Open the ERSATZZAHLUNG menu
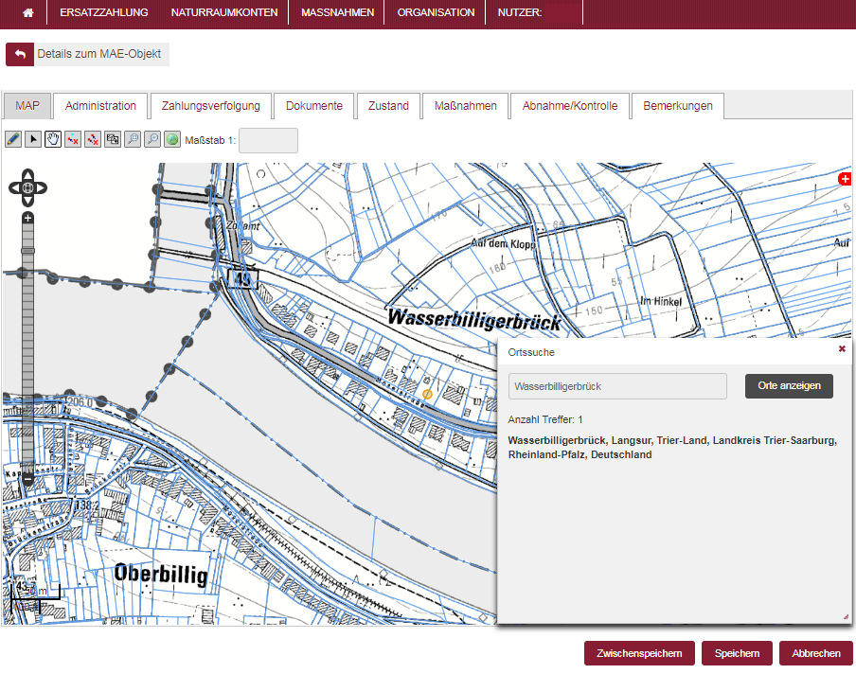Viewport: 856px width, 674px height. click(104, 13)
